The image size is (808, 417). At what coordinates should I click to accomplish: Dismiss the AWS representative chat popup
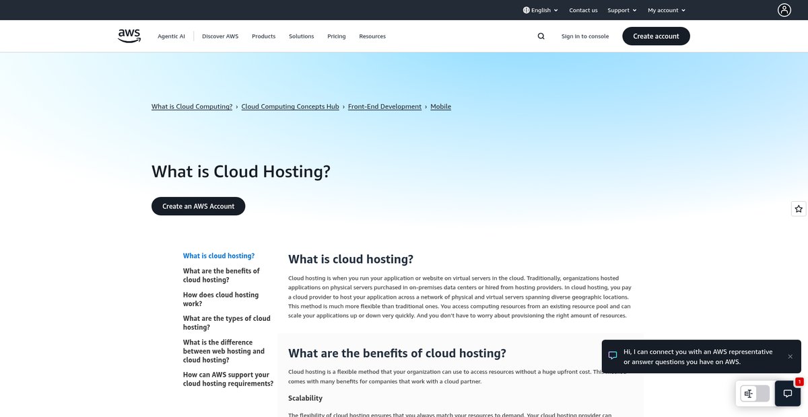point(790,356)
